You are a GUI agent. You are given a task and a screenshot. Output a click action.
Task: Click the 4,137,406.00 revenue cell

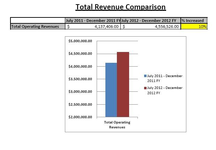coord(93,27)
